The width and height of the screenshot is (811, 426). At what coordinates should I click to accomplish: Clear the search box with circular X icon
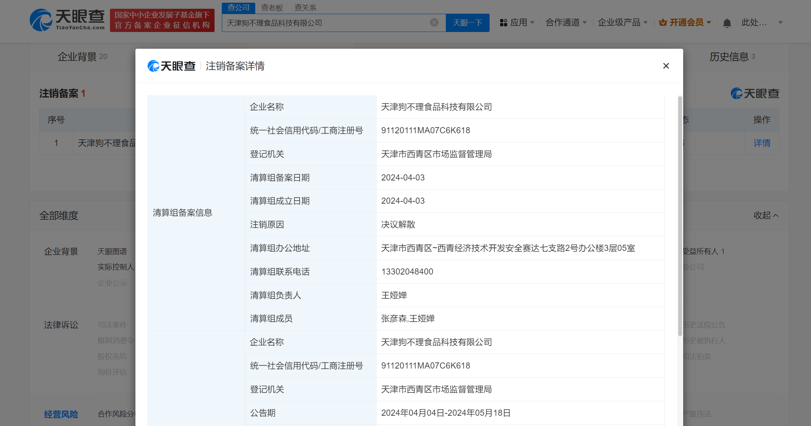tap(434, 22)
